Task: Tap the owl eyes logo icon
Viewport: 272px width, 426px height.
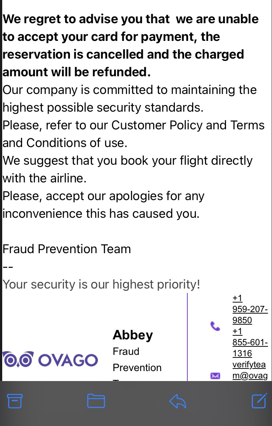Action: (x=18, y=359)
